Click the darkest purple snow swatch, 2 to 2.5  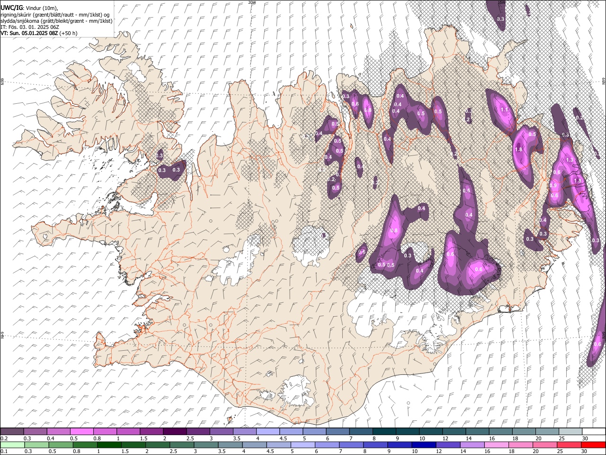tap(175, 431)
